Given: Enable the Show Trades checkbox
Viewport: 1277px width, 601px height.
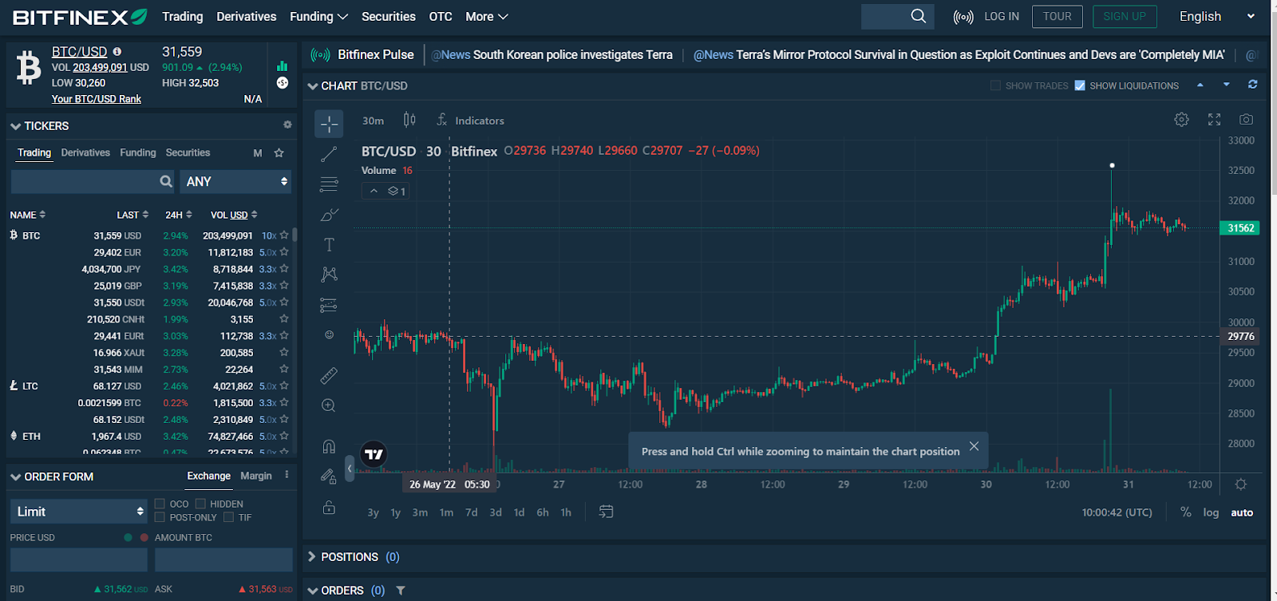Looking at the screenshot, I should [995, 85].
